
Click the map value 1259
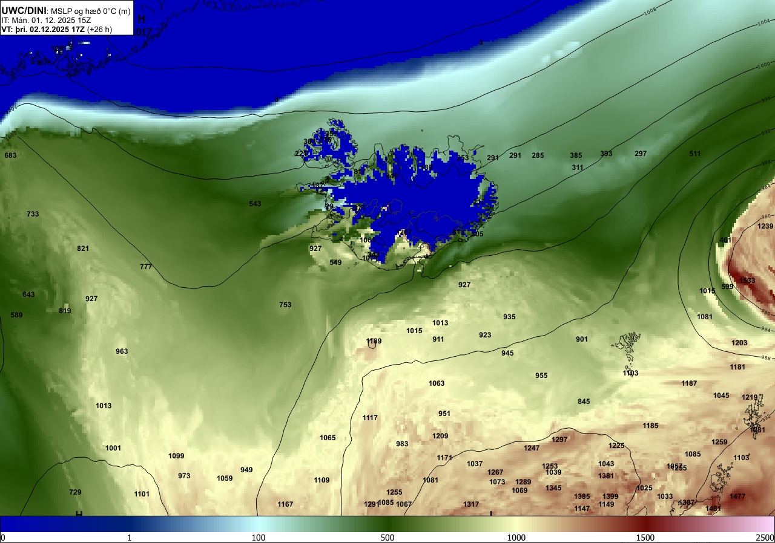(x=719, y=442)
